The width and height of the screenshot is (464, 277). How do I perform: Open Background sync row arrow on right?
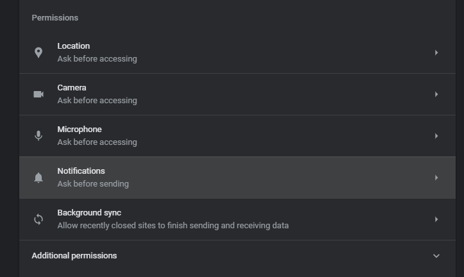click(436, 219)
